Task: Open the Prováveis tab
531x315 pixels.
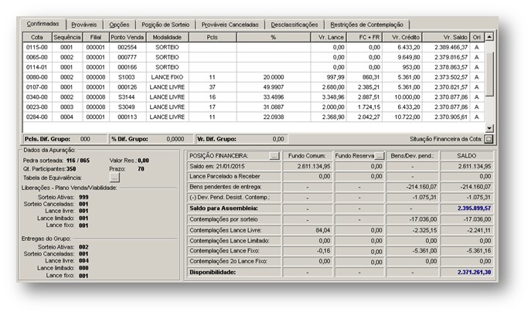Action: tap(84, 25)
